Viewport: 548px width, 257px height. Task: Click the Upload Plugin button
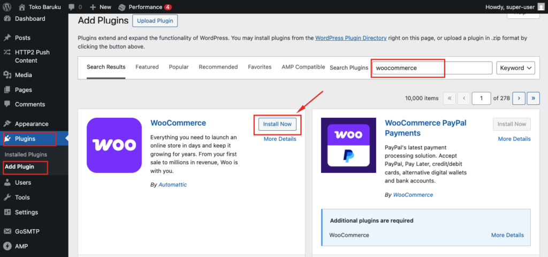click(x=155, y=21)
